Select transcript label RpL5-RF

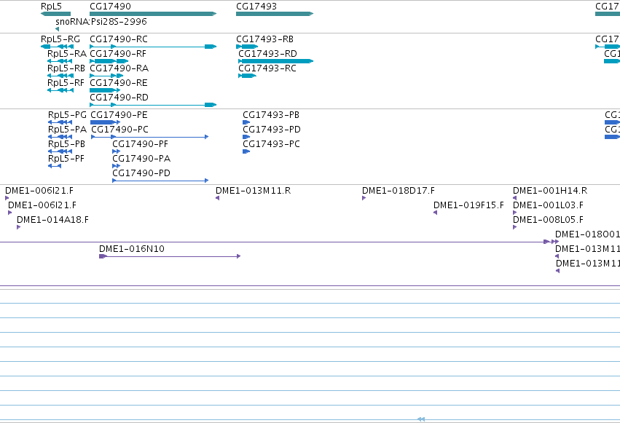pos(66,83)
